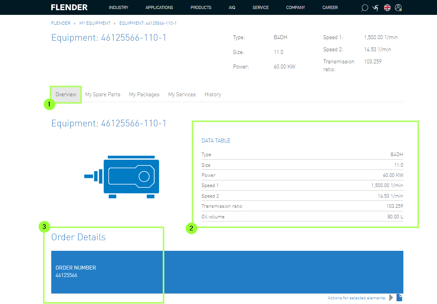Click the Oil volume value 80.00 L

point(395,217)
